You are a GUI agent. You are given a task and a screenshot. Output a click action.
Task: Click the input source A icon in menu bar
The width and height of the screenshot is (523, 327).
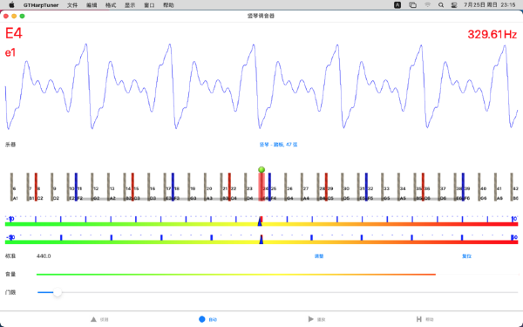pos(397,5)
